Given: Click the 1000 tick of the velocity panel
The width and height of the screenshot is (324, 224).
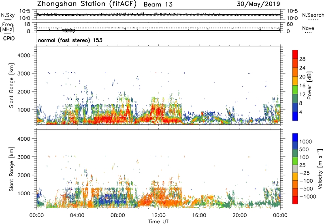Looking at the screenshot, I should click(24, 193).
